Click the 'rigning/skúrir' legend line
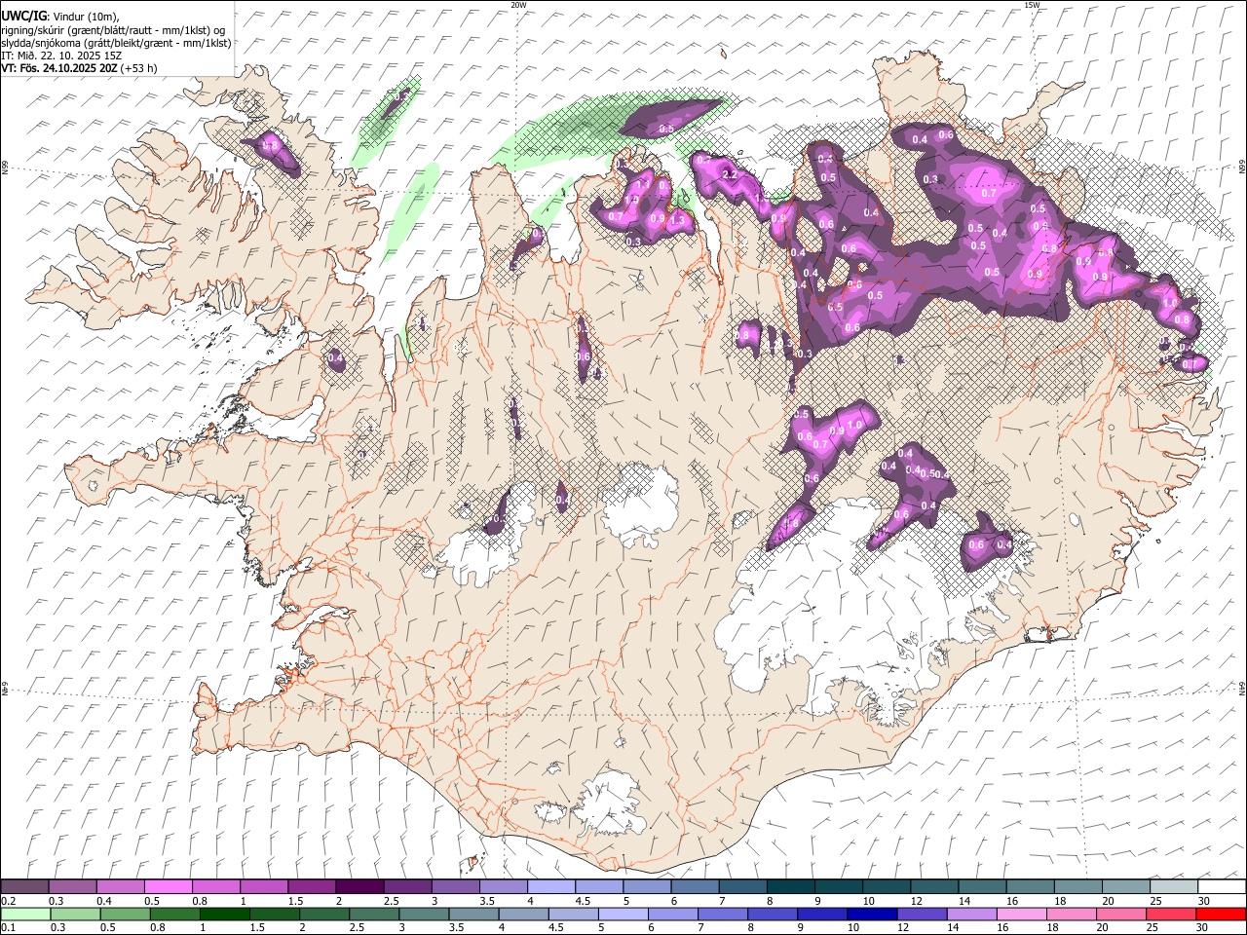 tap(112, 30)
